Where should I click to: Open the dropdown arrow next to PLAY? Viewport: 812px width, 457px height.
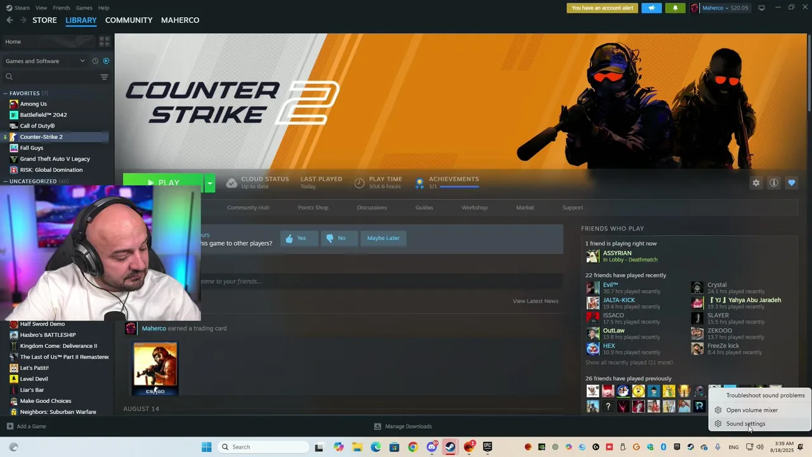click(209, 183)
